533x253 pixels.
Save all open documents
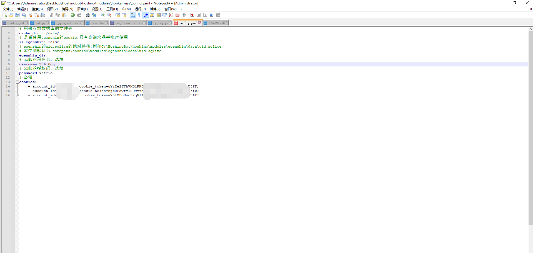point(24,15)
